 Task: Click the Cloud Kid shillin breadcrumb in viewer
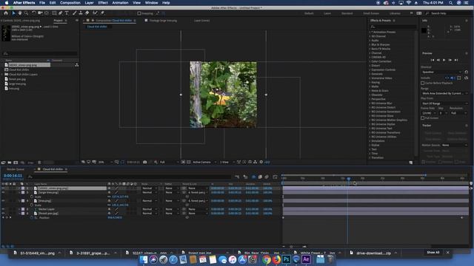point(97,27)
